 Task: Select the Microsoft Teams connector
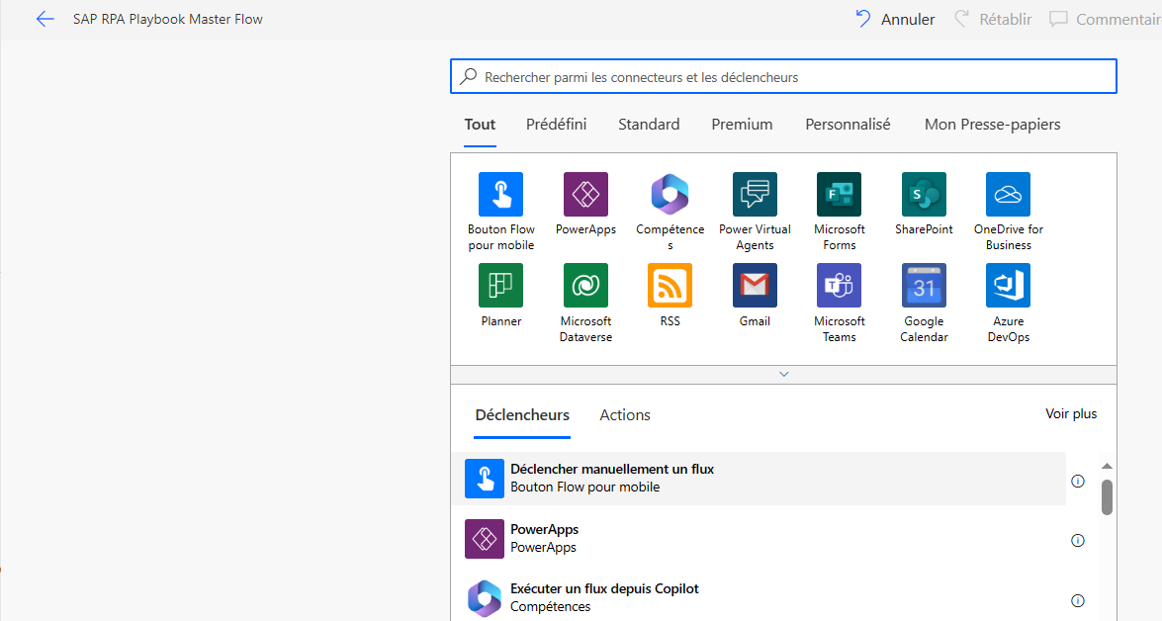click(x=839, y=286)
